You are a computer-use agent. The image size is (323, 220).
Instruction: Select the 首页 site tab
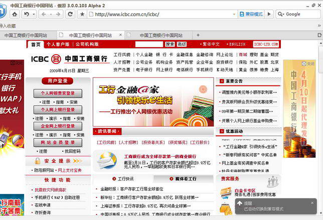tap(36, 44)
